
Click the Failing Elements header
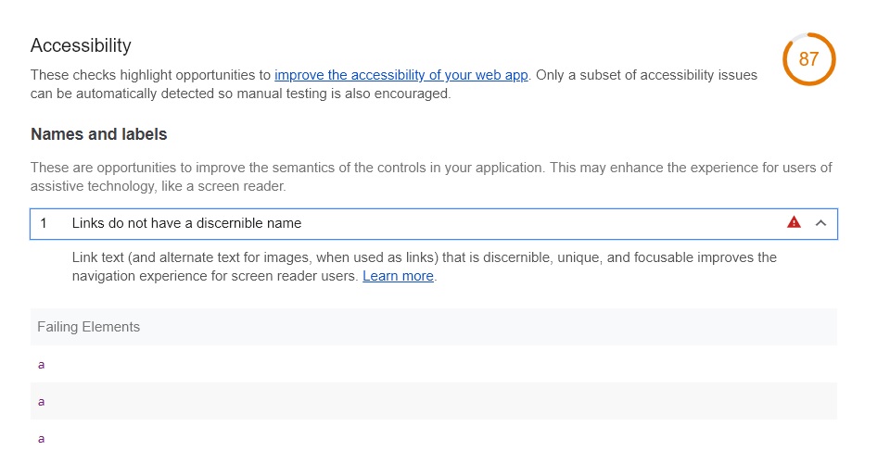[434, 327]
